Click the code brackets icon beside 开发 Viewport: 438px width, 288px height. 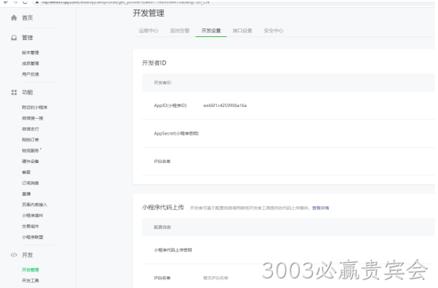[13, 255]
